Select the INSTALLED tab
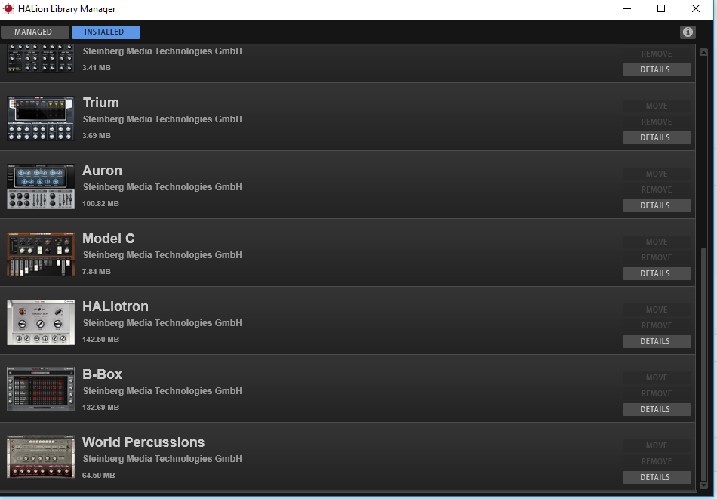Image resolution: width=717 pixels, height=499 pixels. tap(106, 32)
